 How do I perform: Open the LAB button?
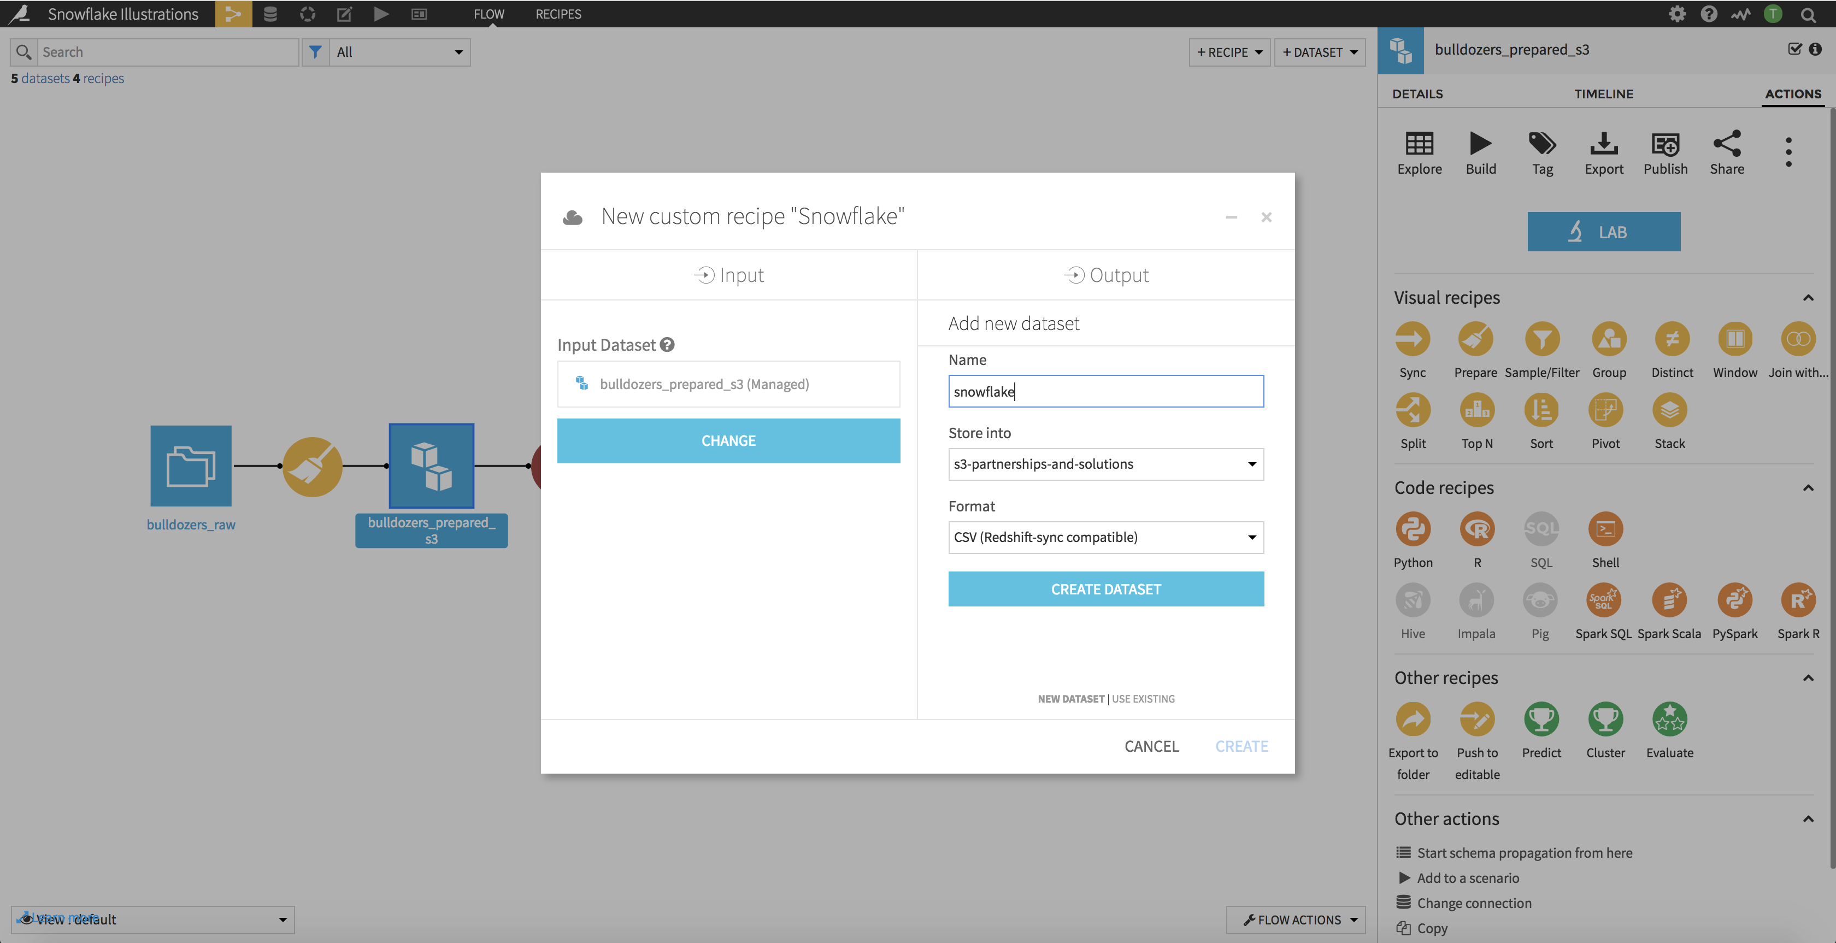pyautogui.click(x=1604, y=231)
